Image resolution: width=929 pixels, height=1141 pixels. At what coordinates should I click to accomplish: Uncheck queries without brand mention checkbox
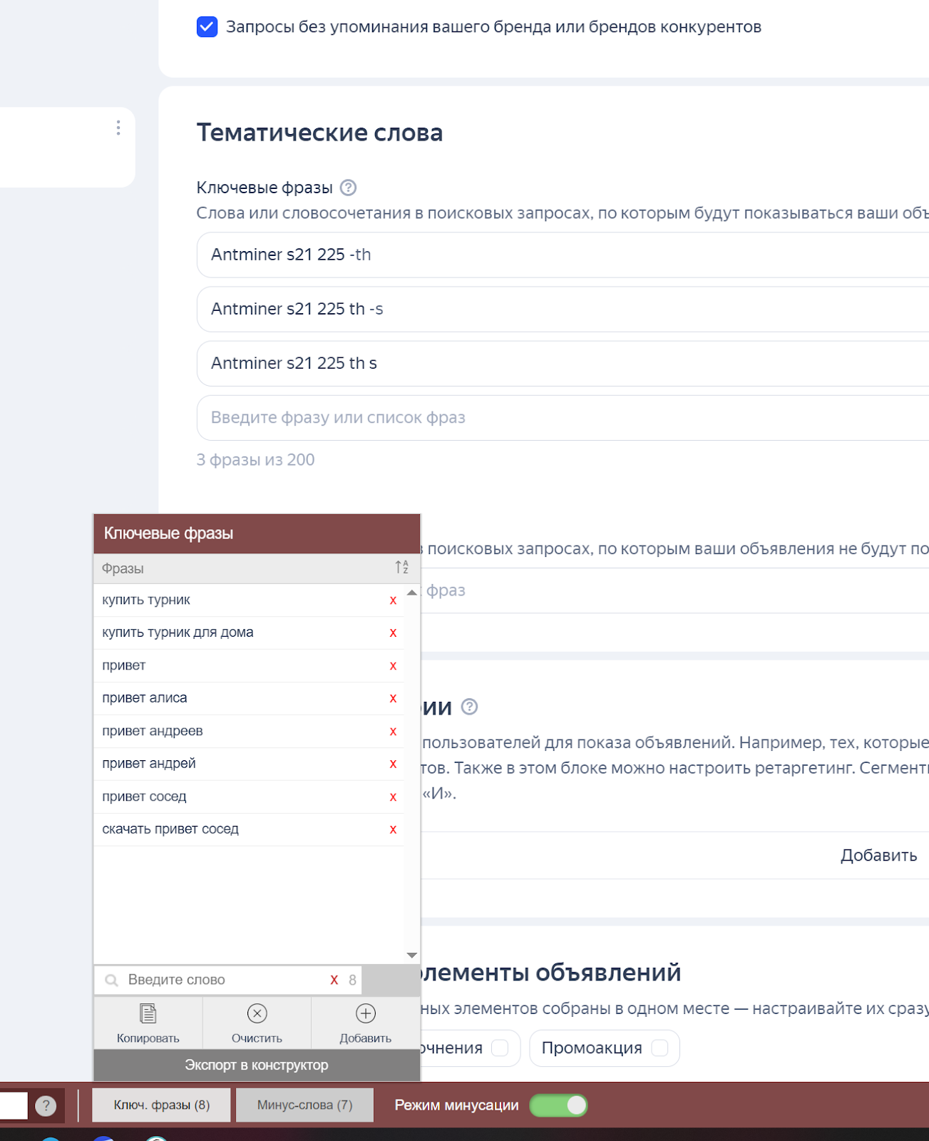coord(207,27)
